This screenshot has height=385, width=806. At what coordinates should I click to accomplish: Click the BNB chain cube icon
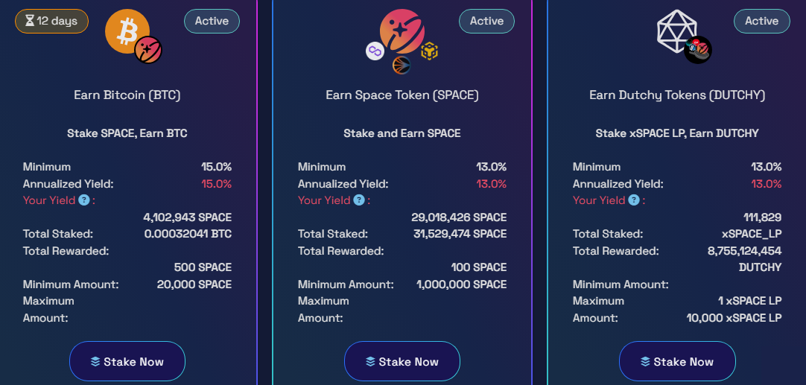[429, 51]
